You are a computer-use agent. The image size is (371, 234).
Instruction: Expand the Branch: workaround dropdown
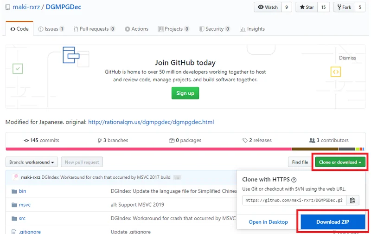[x=32, y=162]
